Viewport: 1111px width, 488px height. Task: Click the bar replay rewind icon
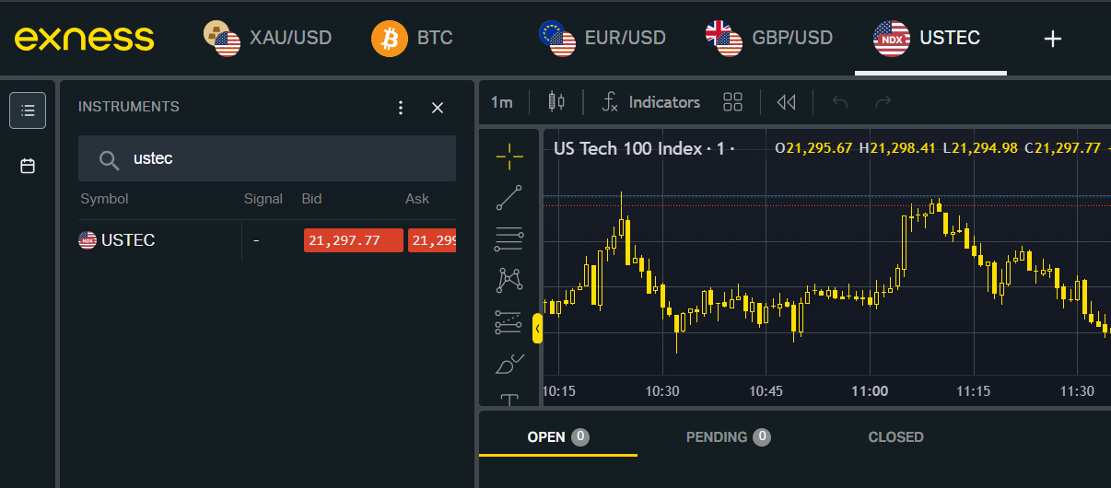(x=786, y=102)
